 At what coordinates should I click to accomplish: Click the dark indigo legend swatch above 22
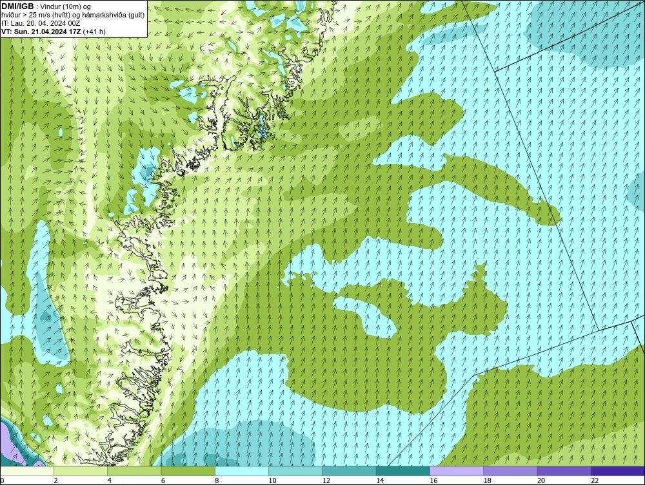click(x=617, y=471)
